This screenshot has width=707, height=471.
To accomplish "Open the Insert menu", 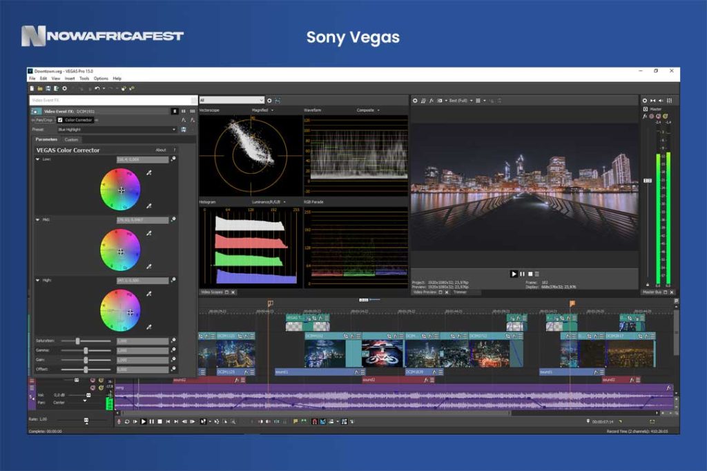I will click(x=70, y=79).
